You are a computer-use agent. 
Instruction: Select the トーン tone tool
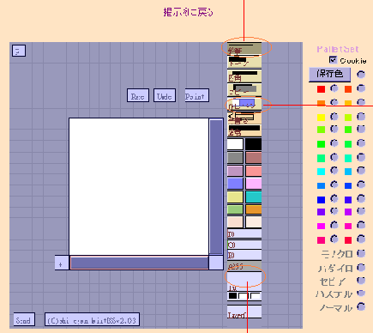pyautogui.click(x=244, y=62)
